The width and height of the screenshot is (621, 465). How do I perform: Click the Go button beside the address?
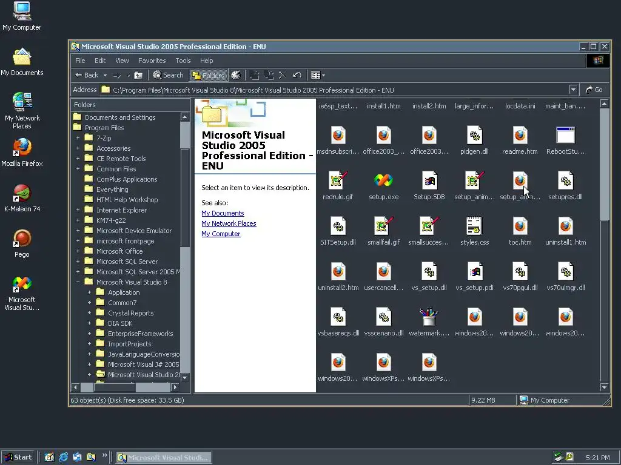(x=594, y=90)
